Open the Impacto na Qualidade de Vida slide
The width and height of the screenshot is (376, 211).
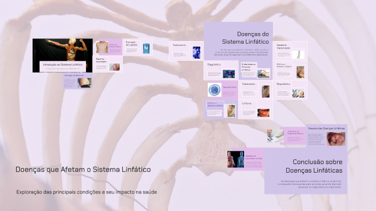tap(246, 159)
